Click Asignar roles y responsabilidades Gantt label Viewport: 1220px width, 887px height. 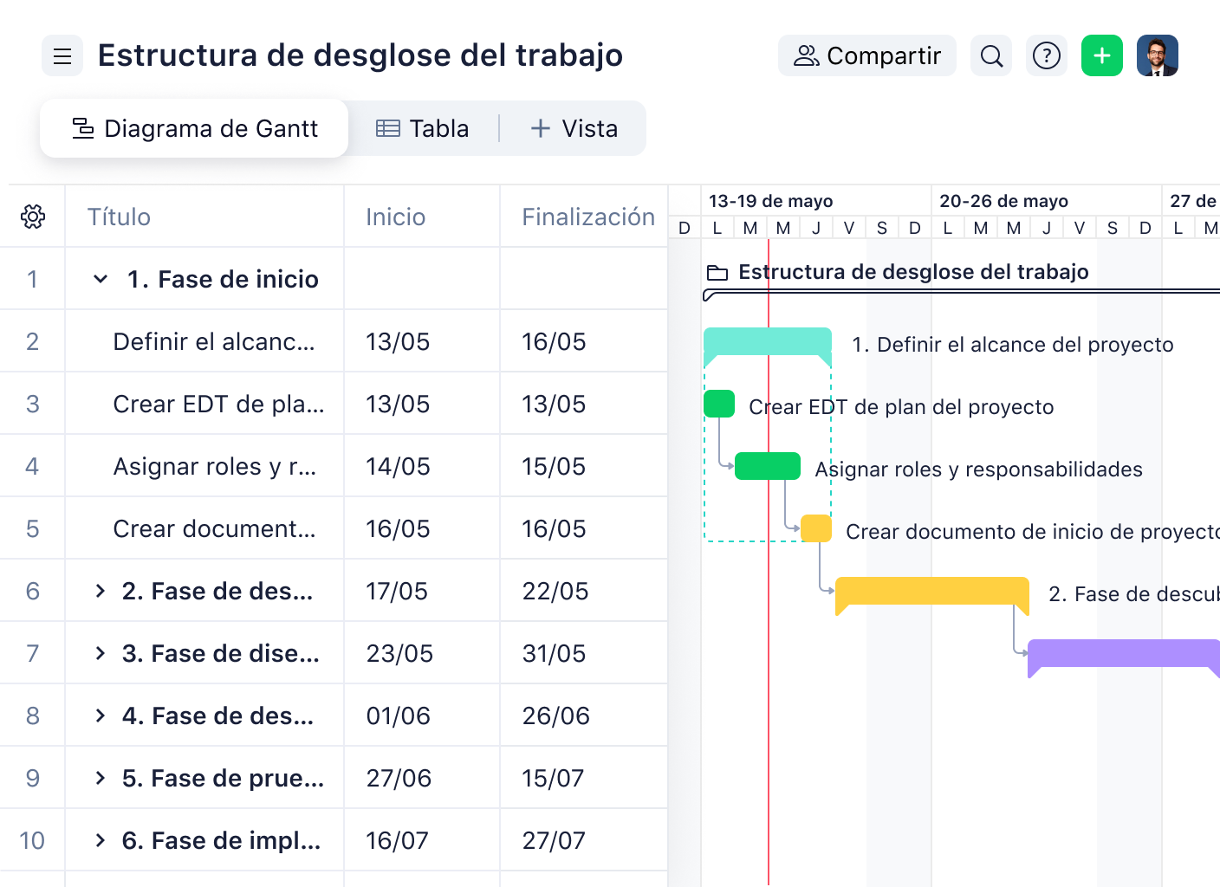[x=979, y=469]
